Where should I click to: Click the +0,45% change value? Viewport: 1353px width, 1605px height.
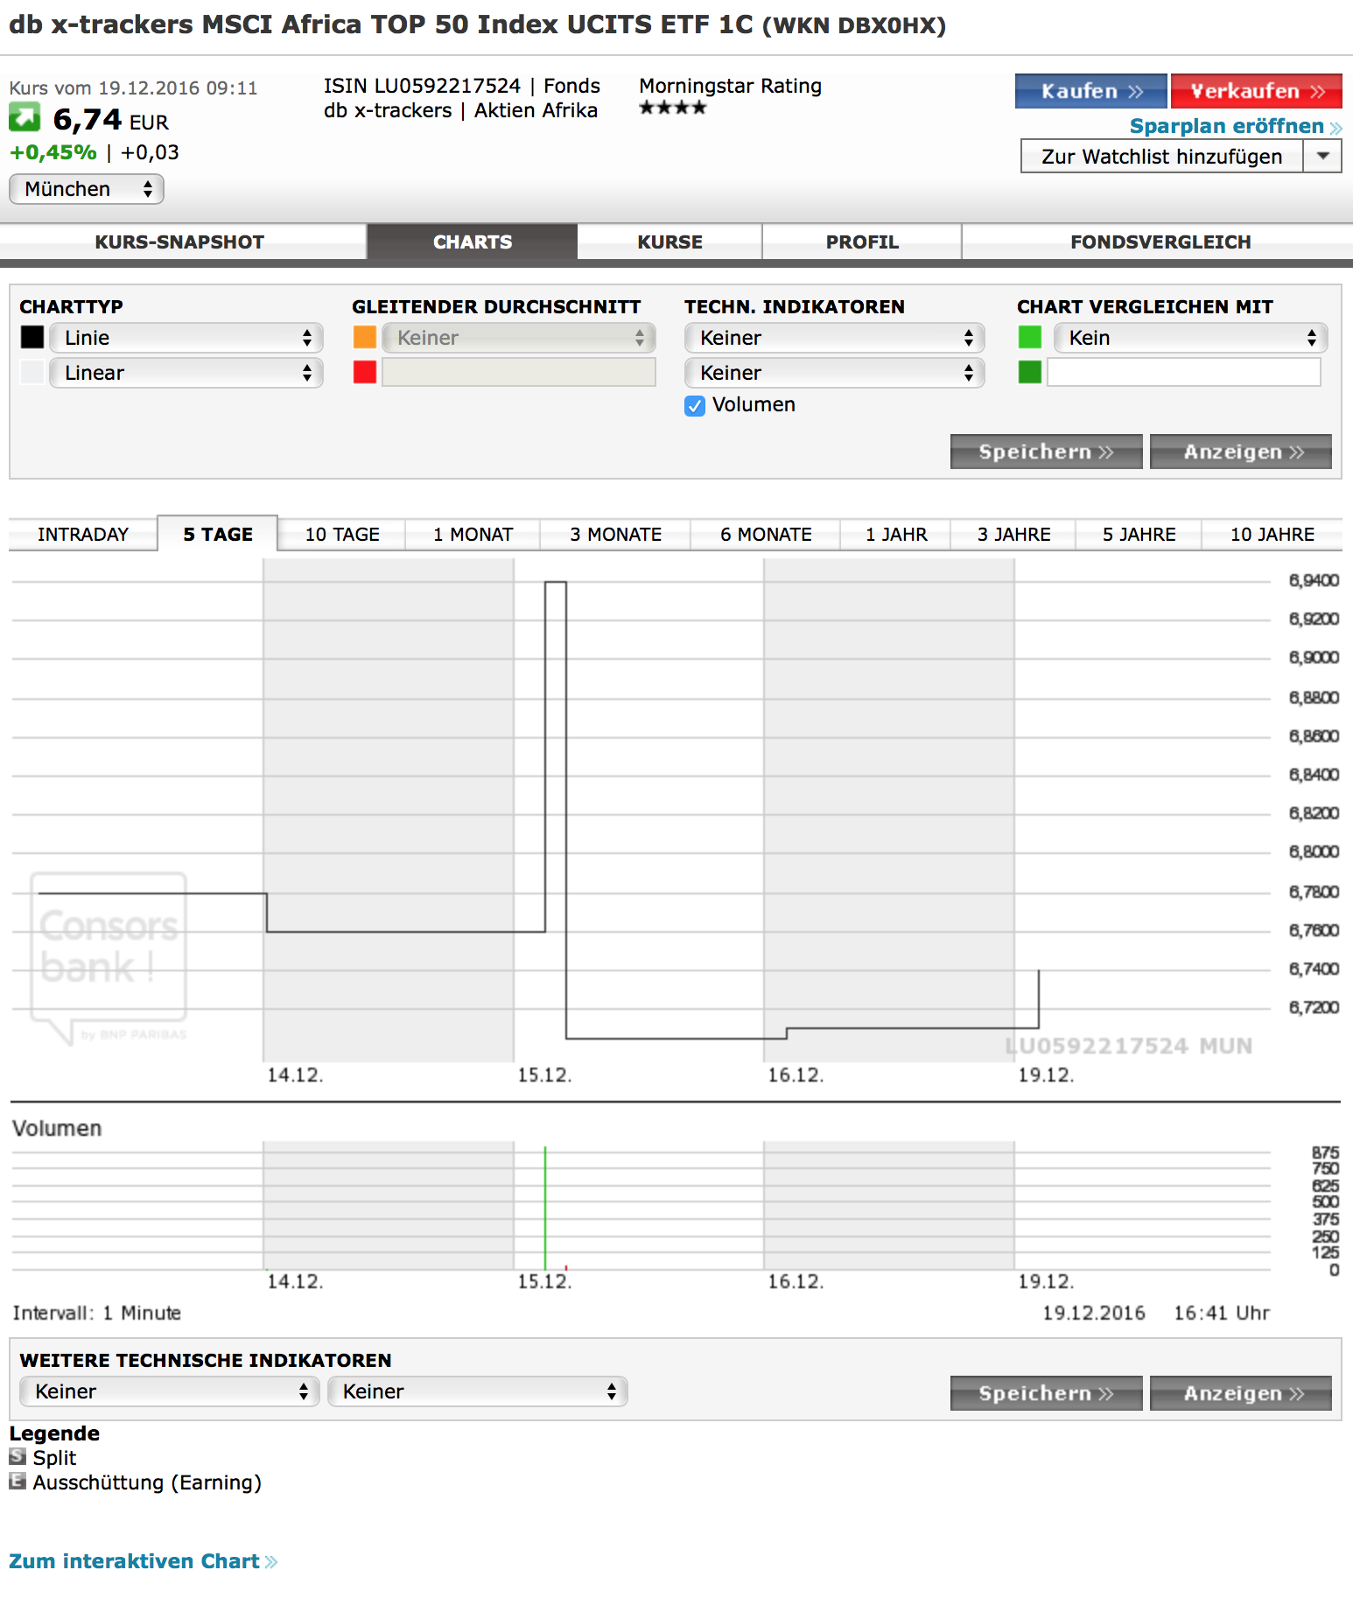click(x=53, y=152)
